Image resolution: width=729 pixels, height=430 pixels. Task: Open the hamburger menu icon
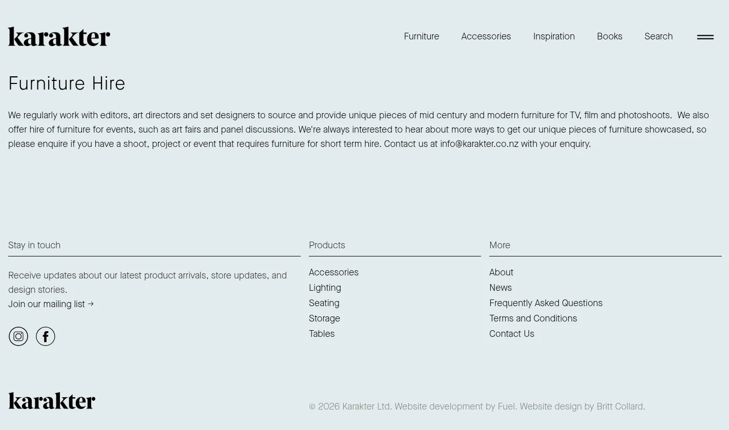pos(705,37)
